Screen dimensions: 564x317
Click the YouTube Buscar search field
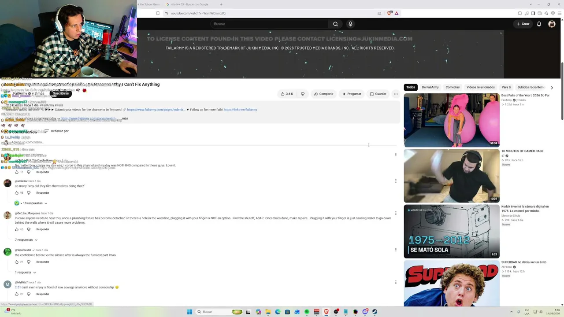tap(269, 24)
